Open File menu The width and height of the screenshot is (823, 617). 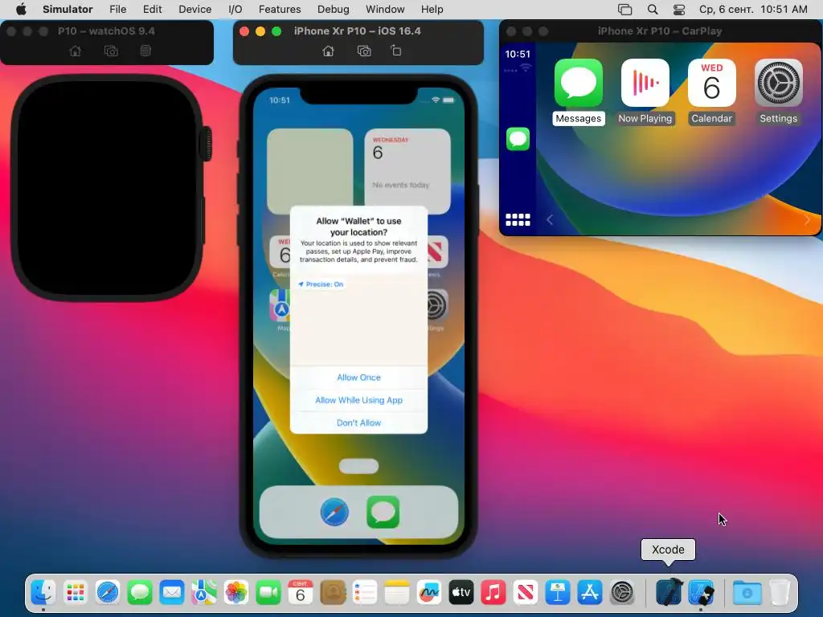click(117, 10)
